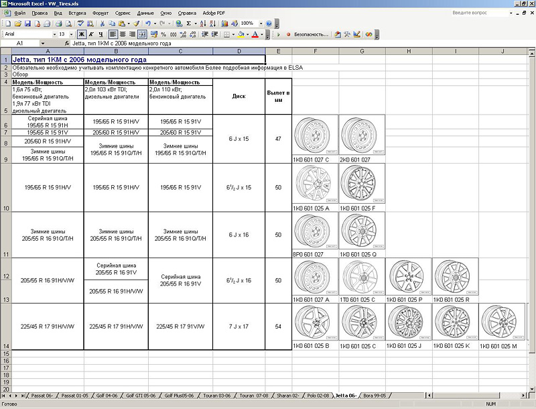Increase decimal places
Image resolution: width=536 pixels, height=409 pixels.
[183, 34]
